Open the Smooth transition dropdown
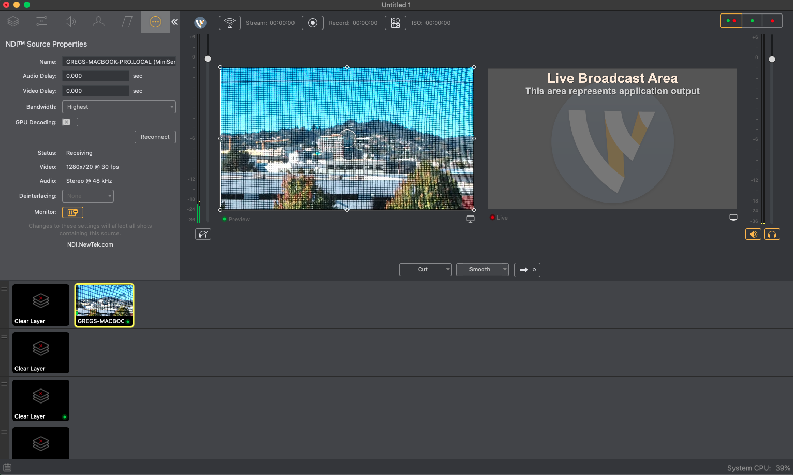Image resolution: width=793 pixels, height=475 pixels. [482, 269]
